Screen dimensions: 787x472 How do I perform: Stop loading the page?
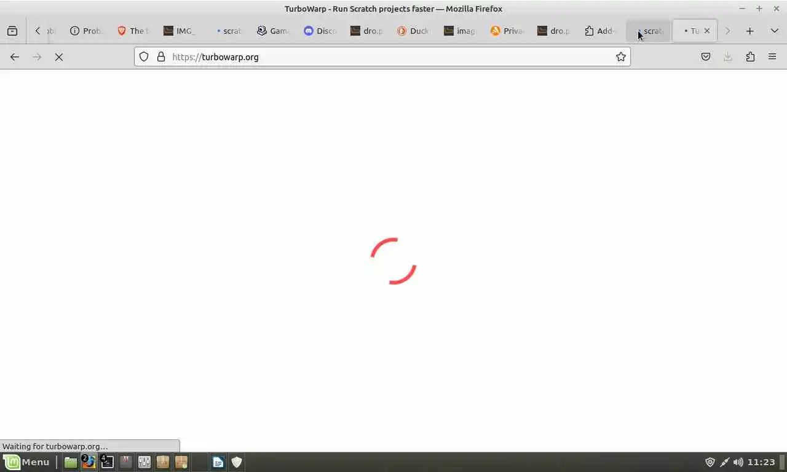tap(59, 57)
